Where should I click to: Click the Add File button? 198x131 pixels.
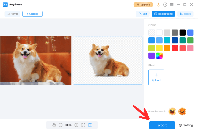click(x=32, y=14)
